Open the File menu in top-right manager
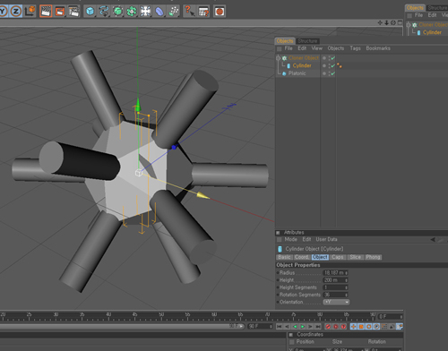 [418, 15]
